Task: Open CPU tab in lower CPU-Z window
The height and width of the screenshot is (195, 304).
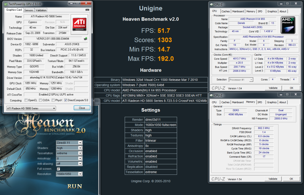Action: 214,102
